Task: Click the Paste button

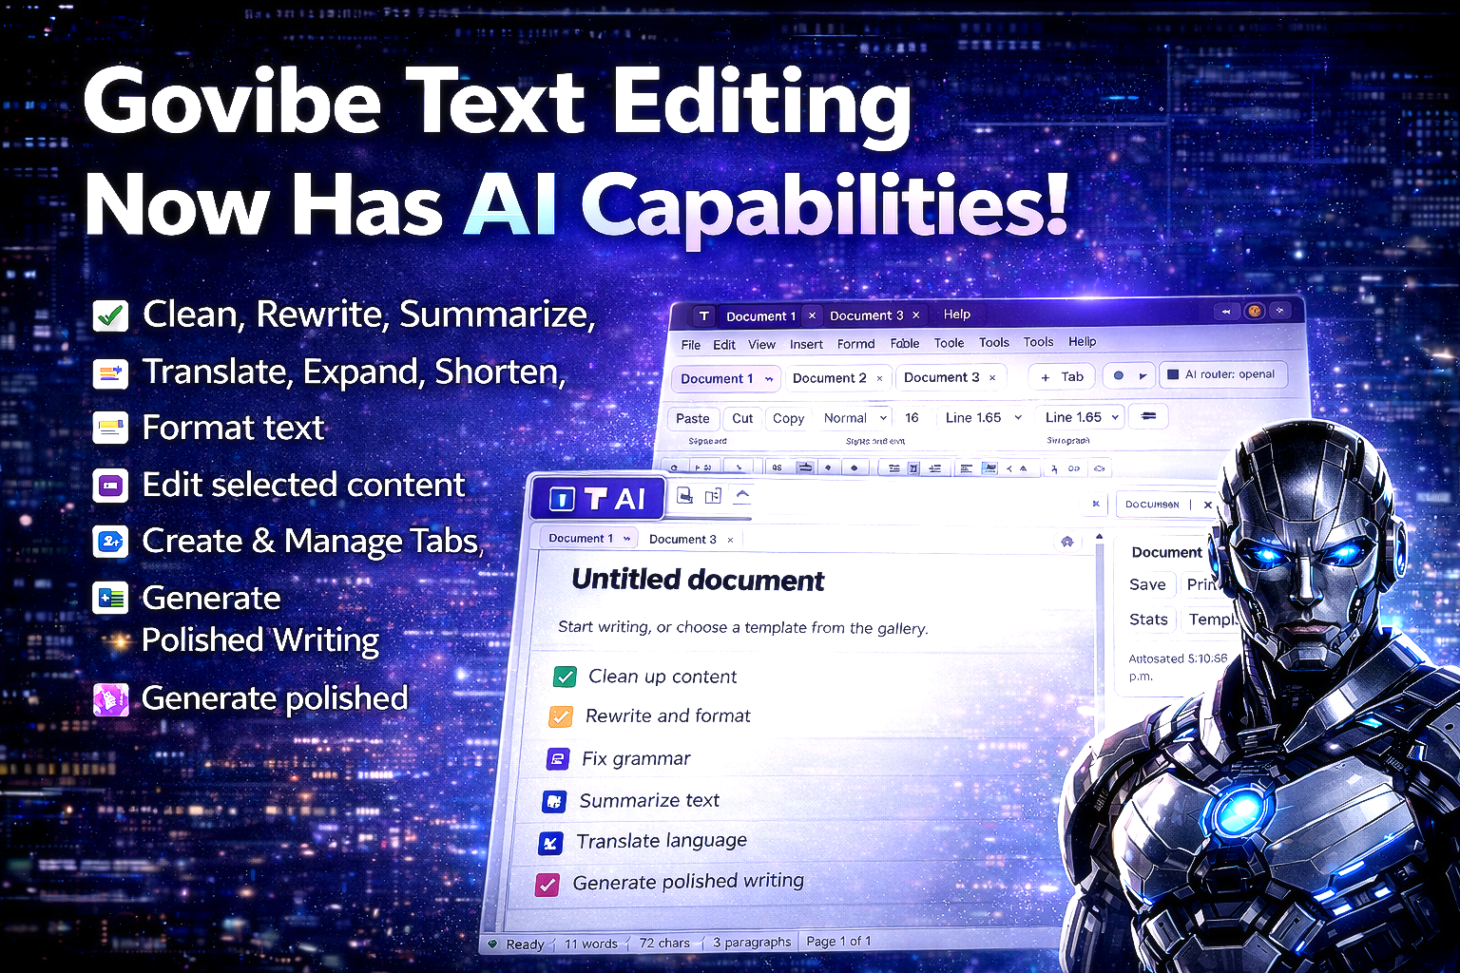Action: [x=692, y=418]
